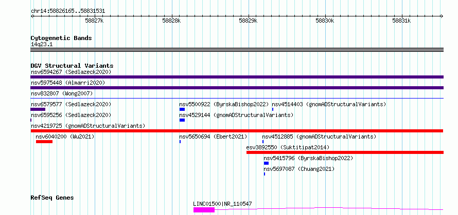Open the nsv4514403 gnomAD variant label
The width and height of the screenshot is (458, 215).
(329, 104)
